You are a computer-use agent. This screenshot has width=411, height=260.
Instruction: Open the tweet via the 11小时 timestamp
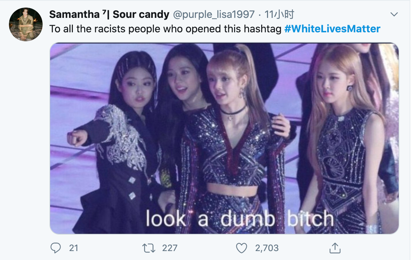[280, 14]
